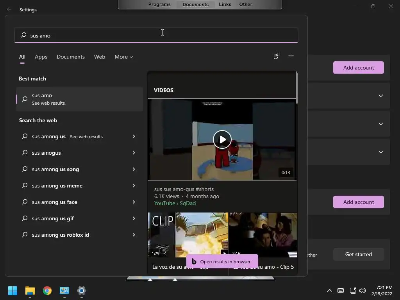Select the Programs tab at top
400x300 pixels.
tap(159, 4)
